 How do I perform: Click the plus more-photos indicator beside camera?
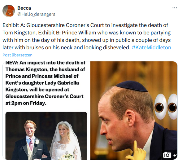point(175,155)
